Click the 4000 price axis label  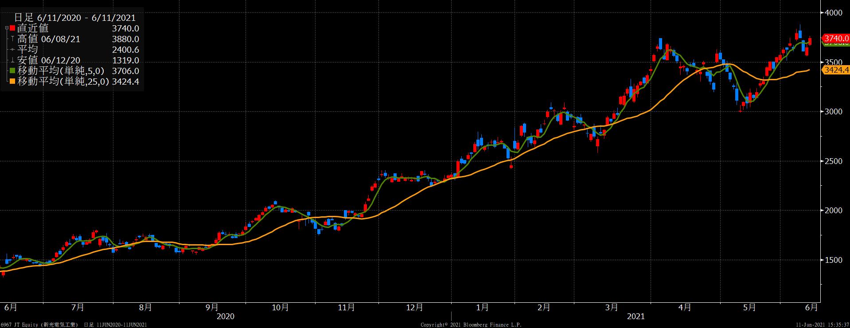point(833,13)
